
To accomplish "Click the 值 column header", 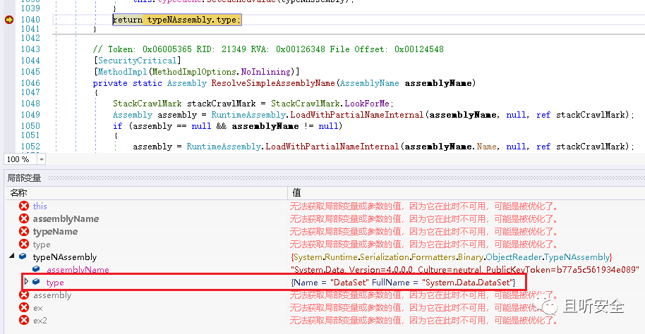I will pyautogui.click(x=296, y=192).
